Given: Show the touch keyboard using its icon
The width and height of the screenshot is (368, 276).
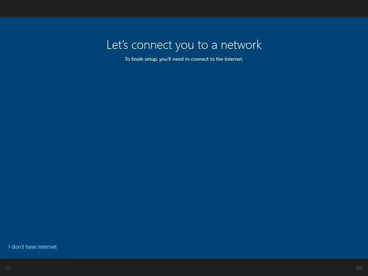Looking at the screenshot, I should click(x=359, y=267).
